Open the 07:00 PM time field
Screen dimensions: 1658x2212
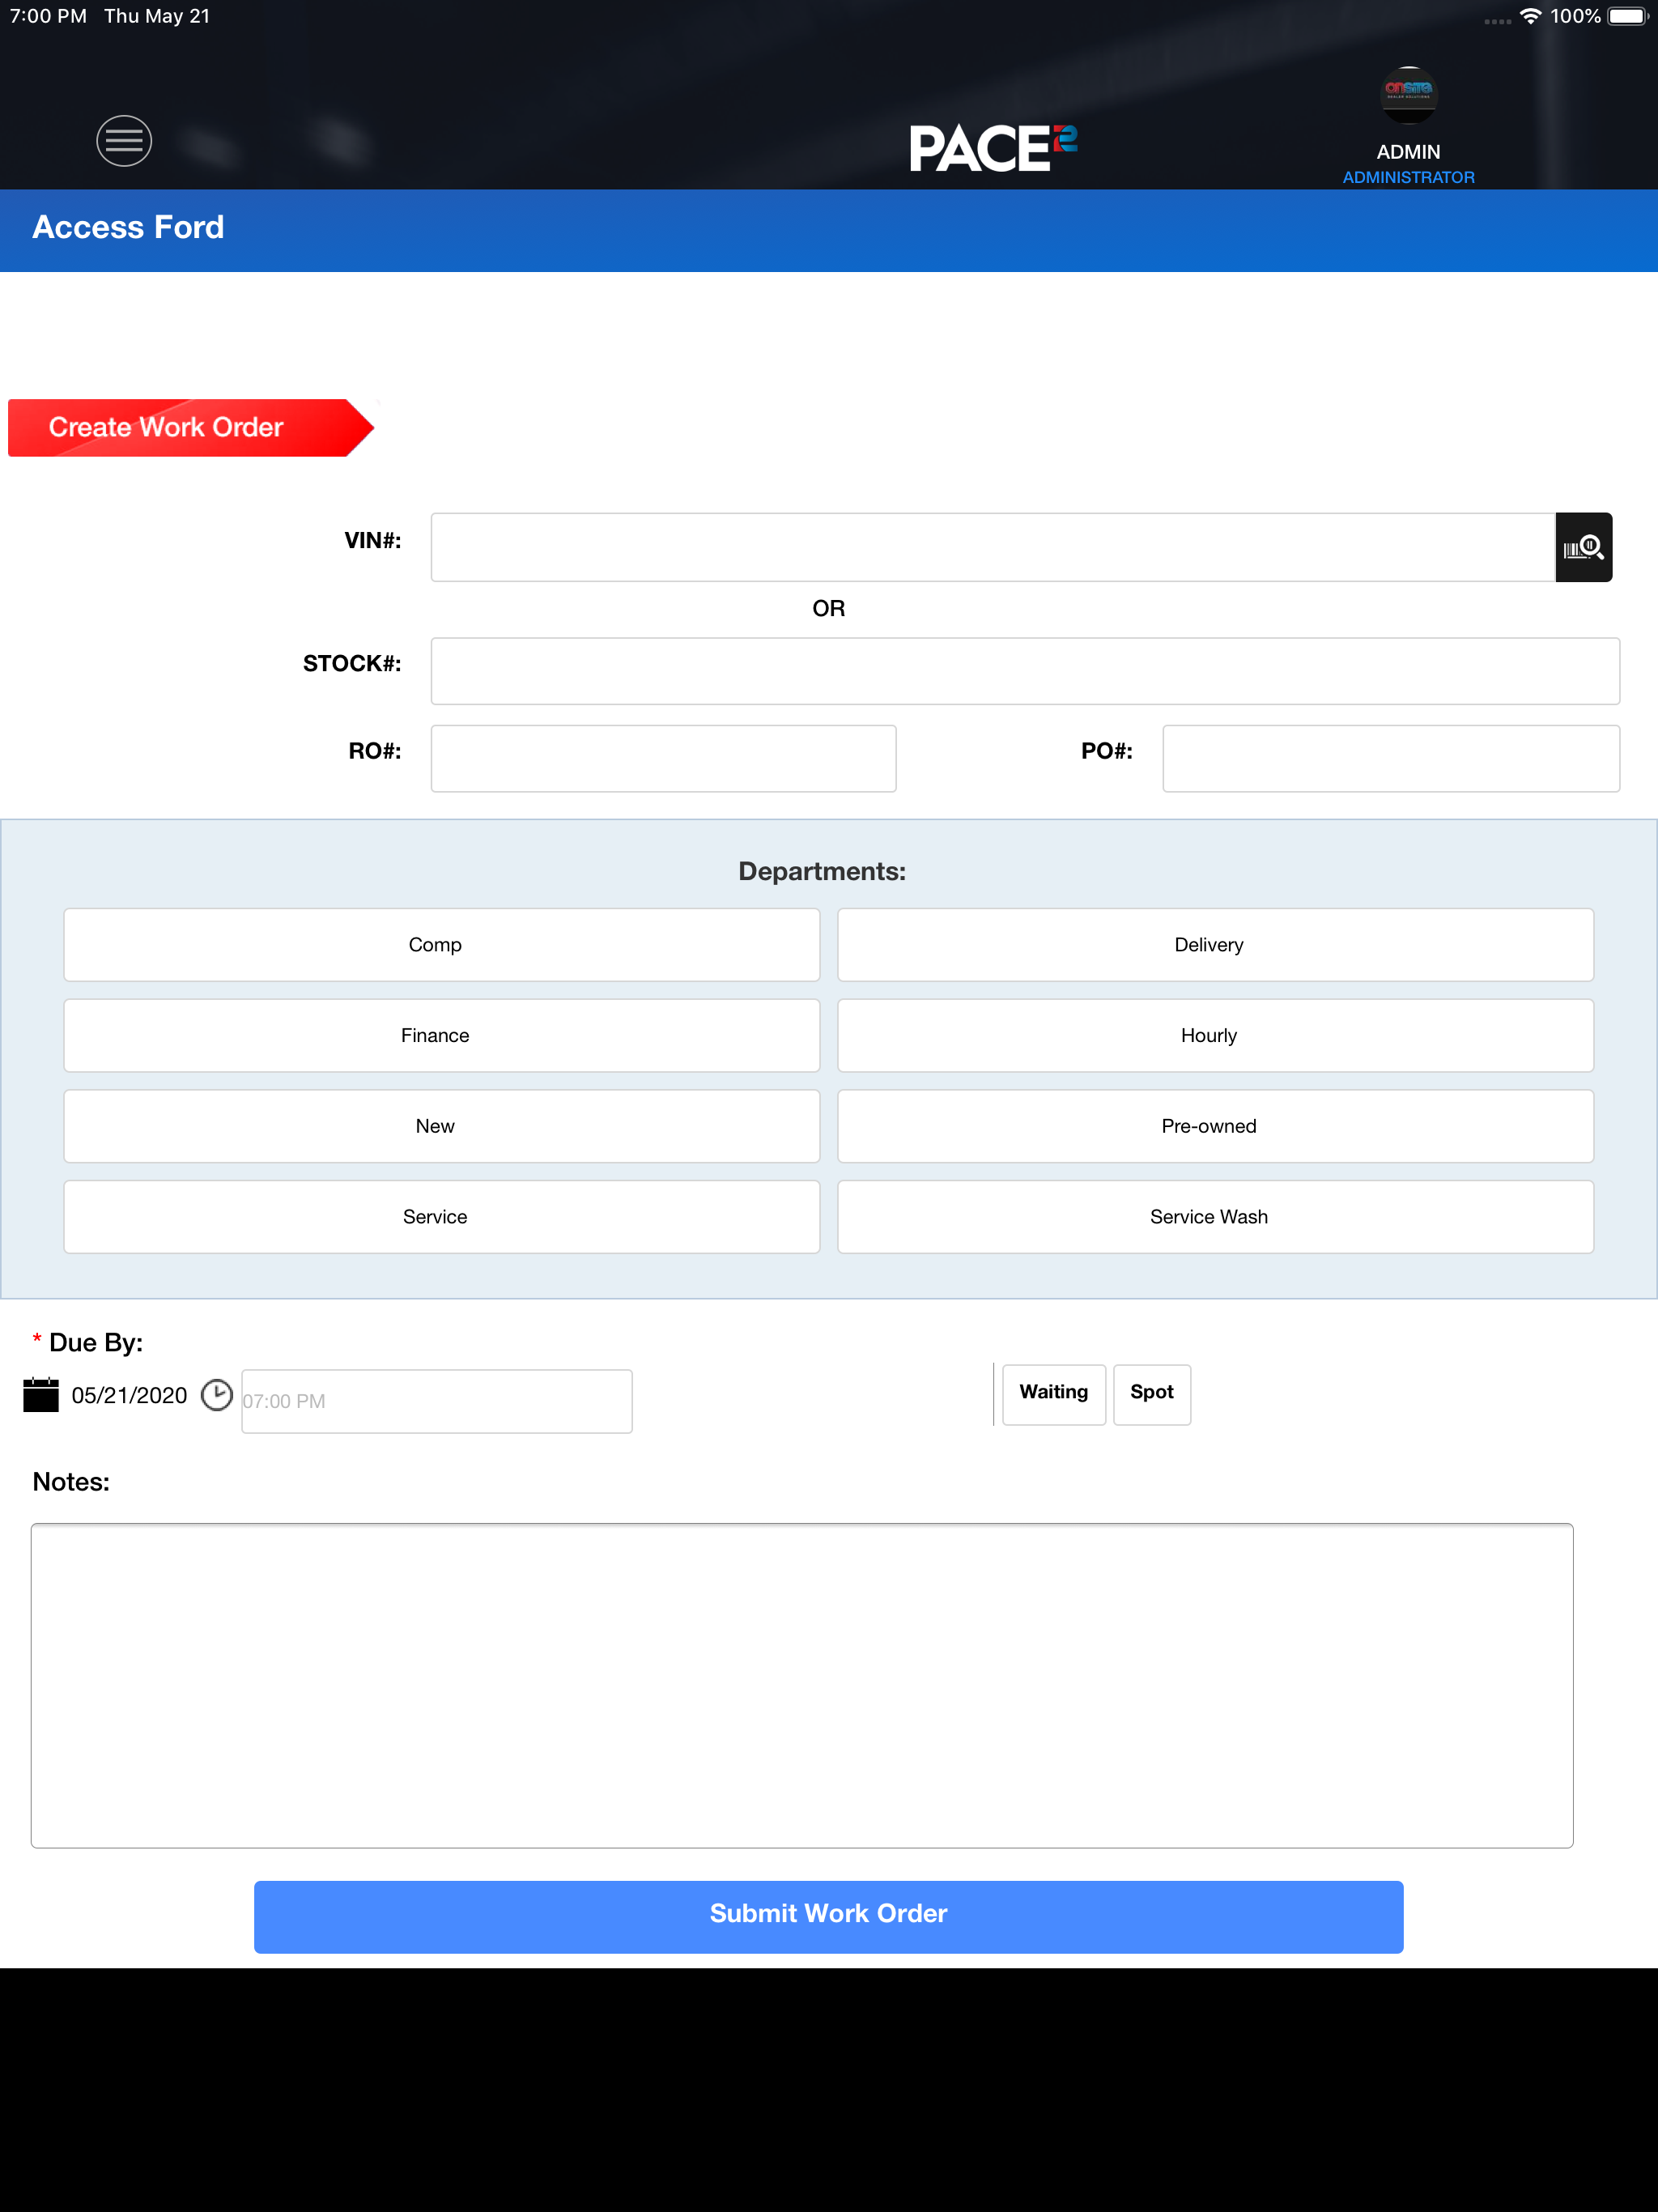click(x=437, y=1401)
